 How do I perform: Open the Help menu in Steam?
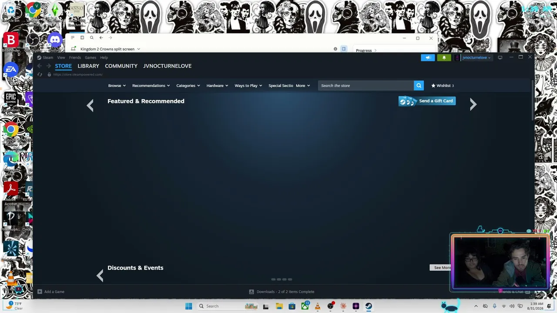pyautogui.click(x=104, y=57)
